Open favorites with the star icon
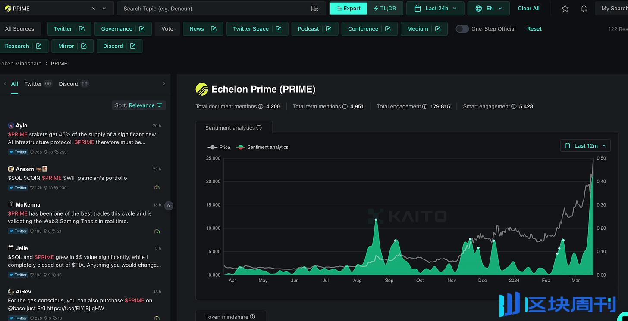The image size is (628, 321). [x=565, y=8]
